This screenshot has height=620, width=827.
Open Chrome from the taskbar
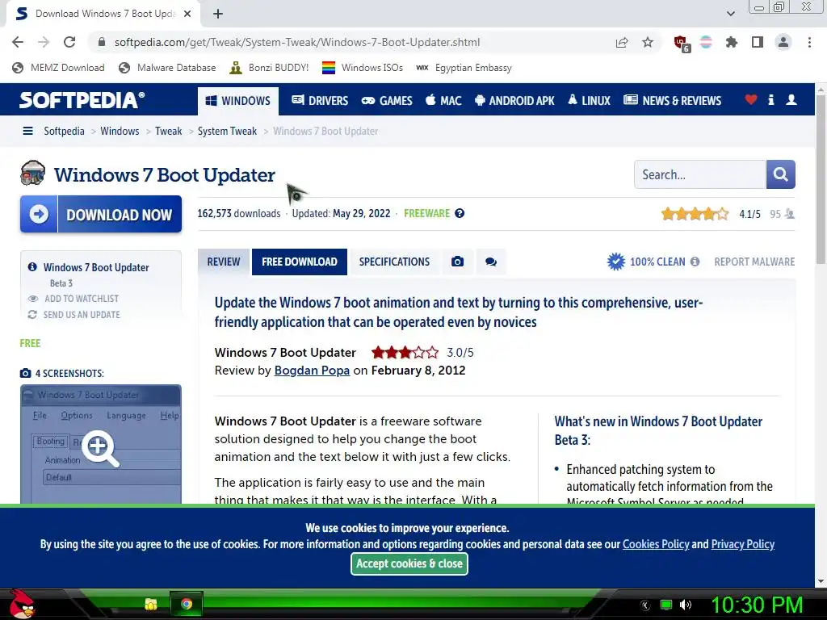click(187, 604)
